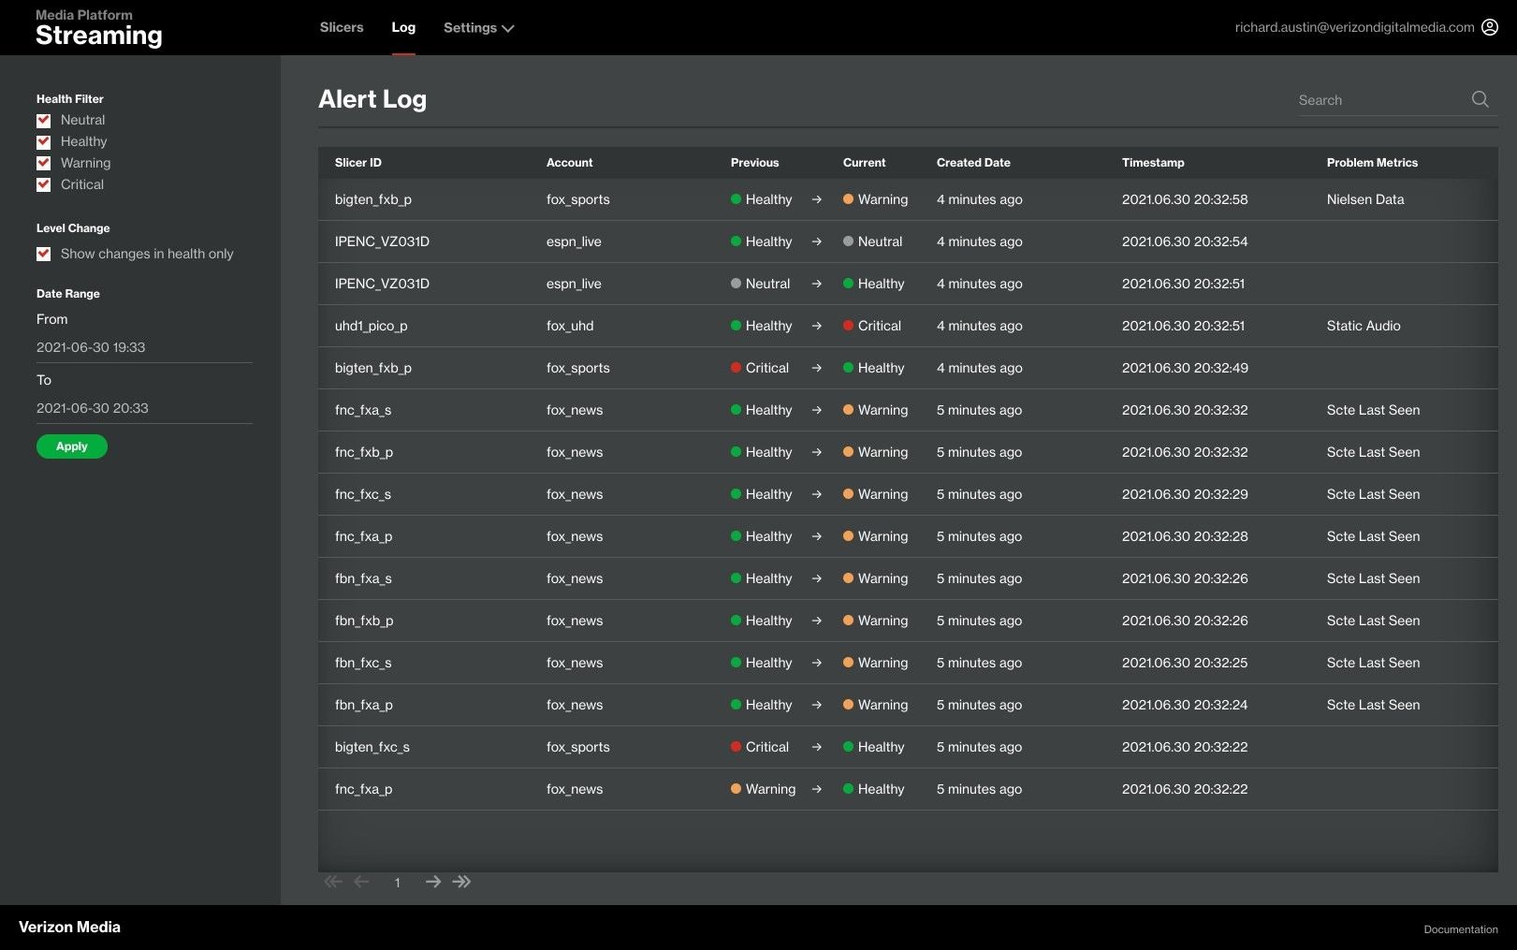Screen dimensions: 1517x950
Task: Click the search magnifier icon
Action: (x=1480, y=99)
